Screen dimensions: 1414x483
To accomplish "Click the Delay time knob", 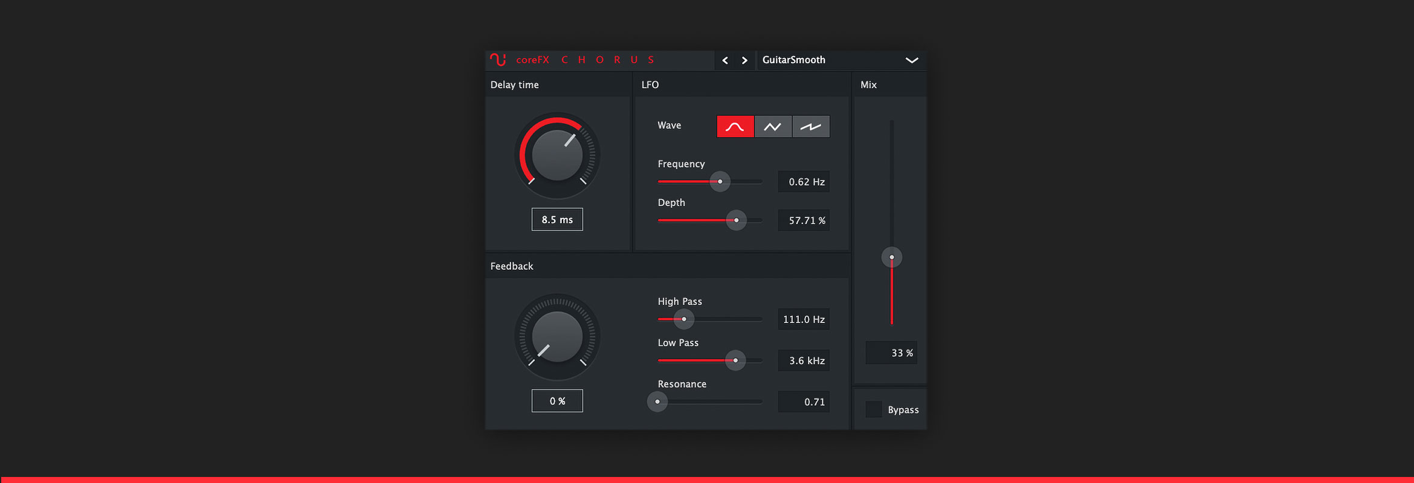I will coord(557,156).
